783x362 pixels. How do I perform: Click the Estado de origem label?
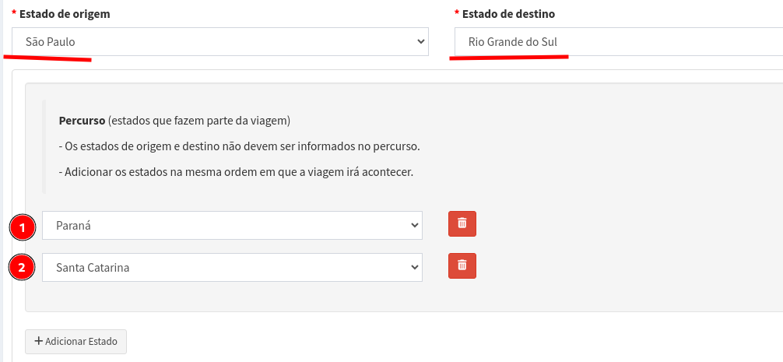65,14
